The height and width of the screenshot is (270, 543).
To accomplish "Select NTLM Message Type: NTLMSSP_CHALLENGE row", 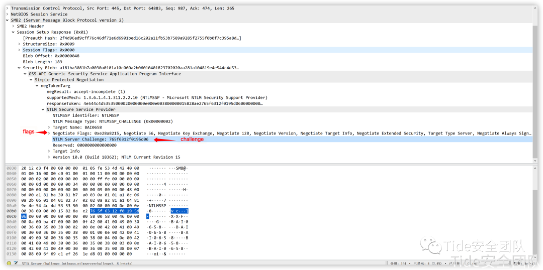I will click(x=113, y=121).
